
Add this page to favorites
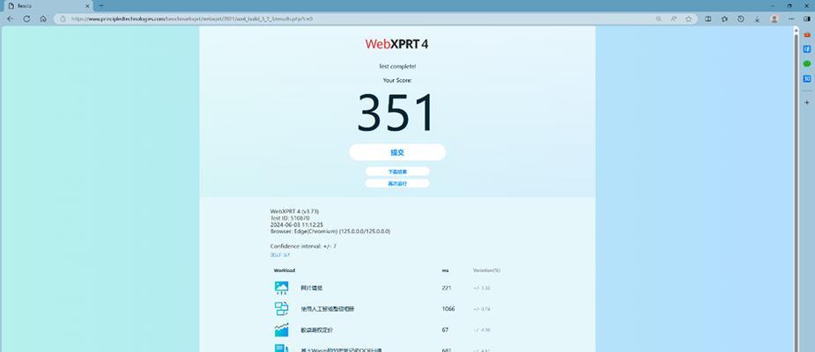pyautogui.click(x=689, y=18)
